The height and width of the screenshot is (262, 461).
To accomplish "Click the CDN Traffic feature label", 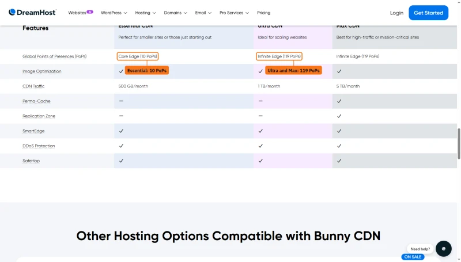I will click(x=33, y=86).
